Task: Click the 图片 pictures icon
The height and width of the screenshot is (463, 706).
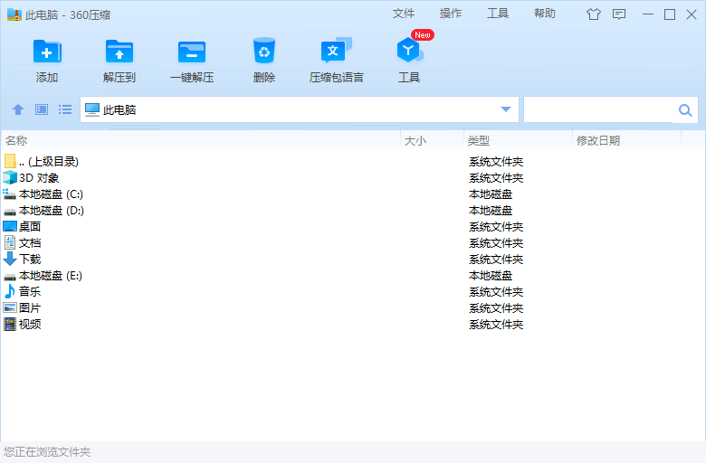Action: pyautogui.click(x=10, y=307)
